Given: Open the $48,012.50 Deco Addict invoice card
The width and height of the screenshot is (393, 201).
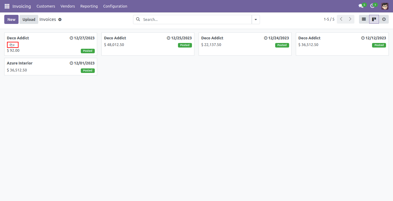Looking at the screenshot, I should click(x=148, y=44).
